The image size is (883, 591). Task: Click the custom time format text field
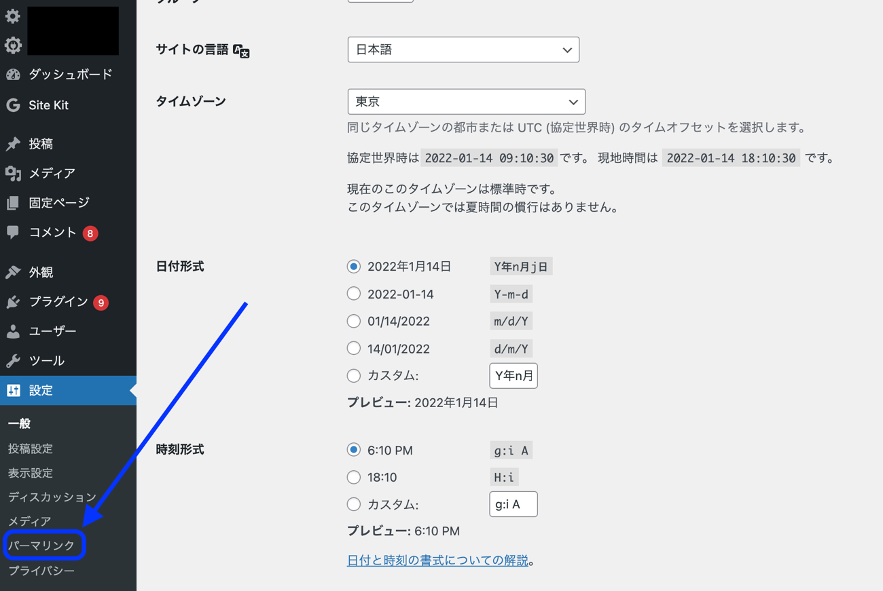point(513,504)
